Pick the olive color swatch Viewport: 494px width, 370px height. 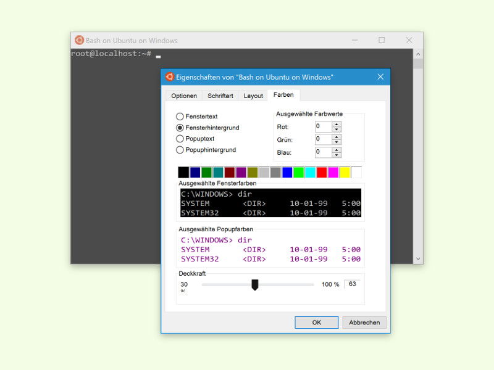point(253,173)
